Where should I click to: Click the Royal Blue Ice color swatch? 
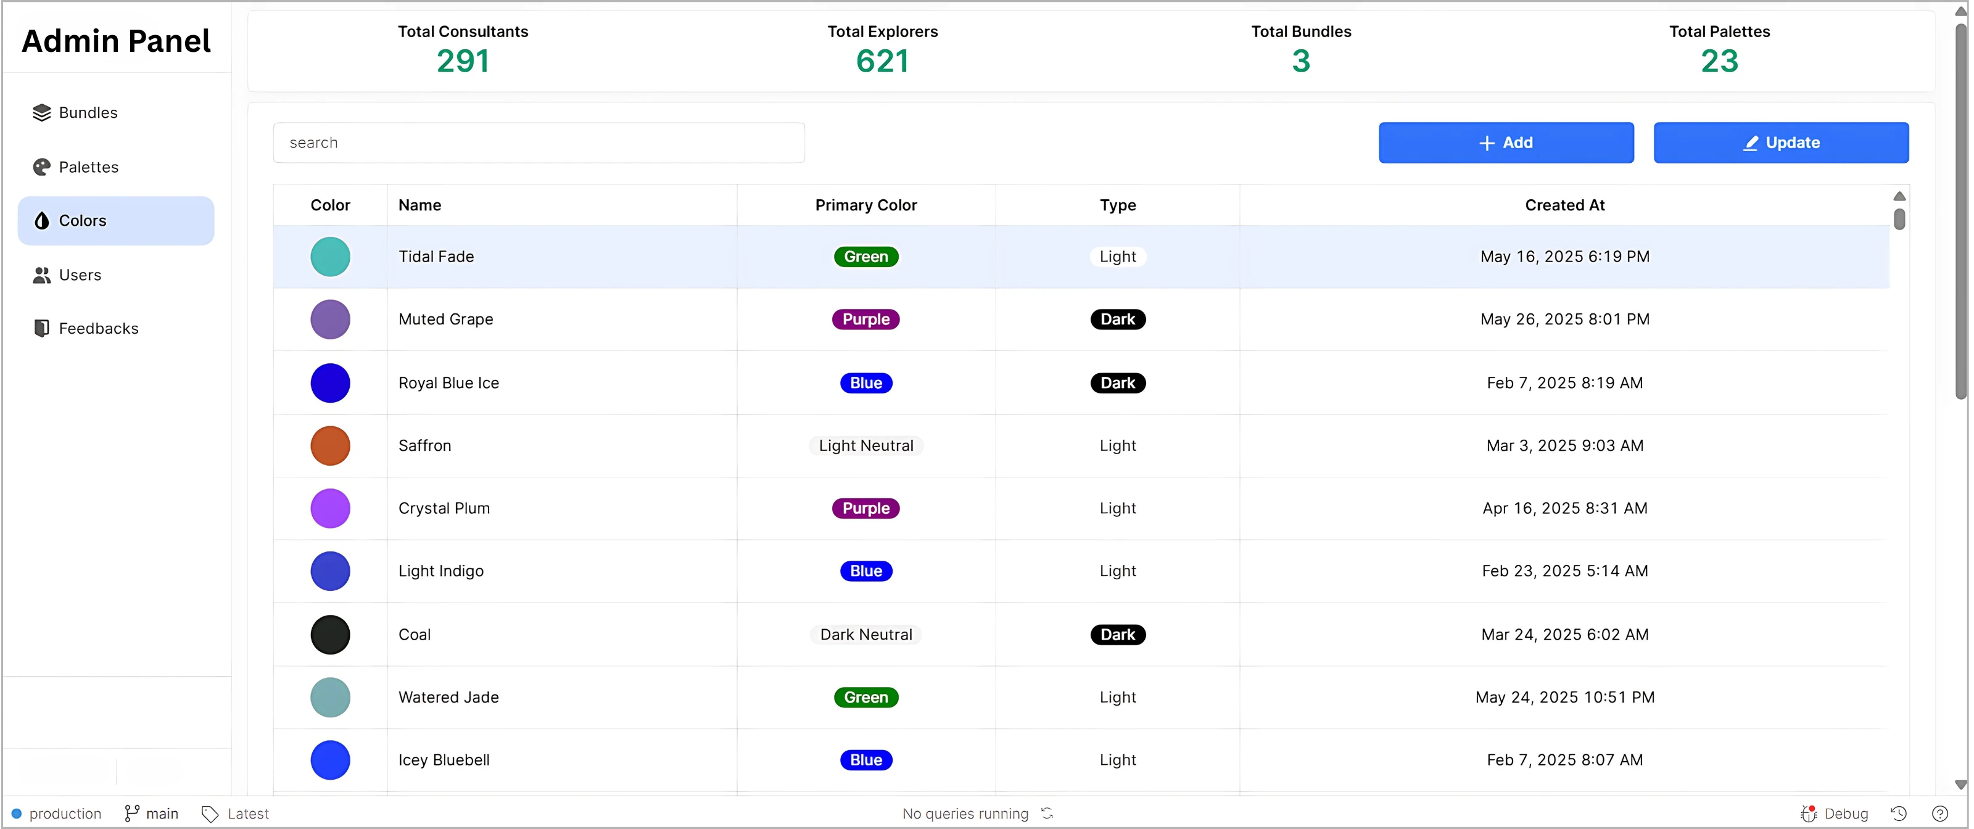(x=330, y=383)
